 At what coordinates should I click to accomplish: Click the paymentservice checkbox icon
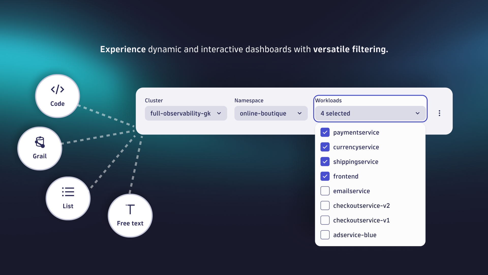[x=325, y=132]
